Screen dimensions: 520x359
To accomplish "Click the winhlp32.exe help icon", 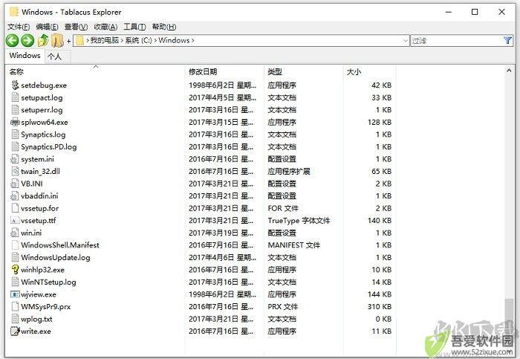I will click(x=15, y=269).
